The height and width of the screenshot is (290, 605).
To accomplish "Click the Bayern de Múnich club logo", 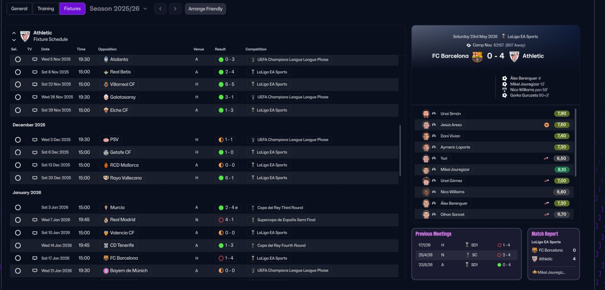I will [x=106, y=271].
